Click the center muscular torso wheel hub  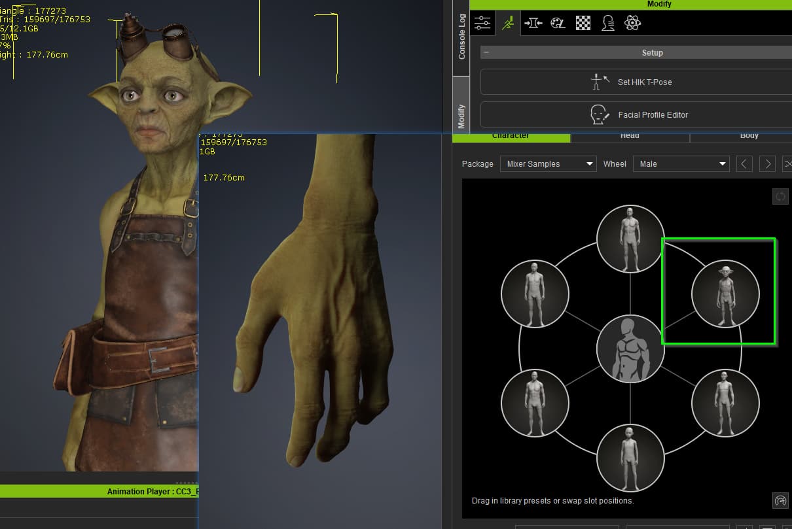click(x=630, y=349)
